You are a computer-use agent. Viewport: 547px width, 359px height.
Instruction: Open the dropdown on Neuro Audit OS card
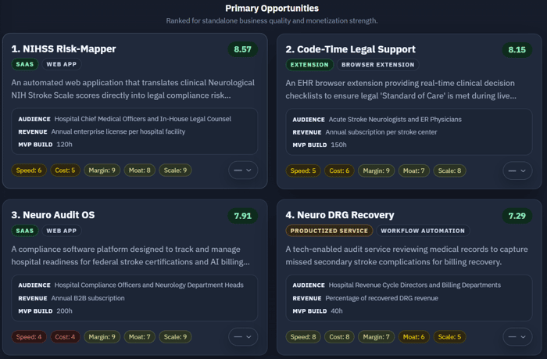243,336
